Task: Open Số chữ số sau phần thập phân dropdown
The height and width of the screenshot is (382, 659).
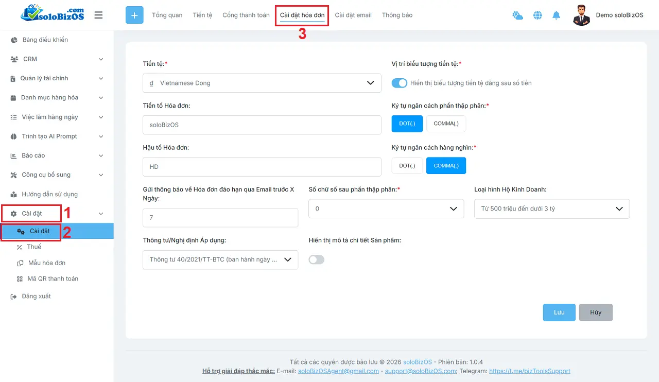Action: coord(386,209)
